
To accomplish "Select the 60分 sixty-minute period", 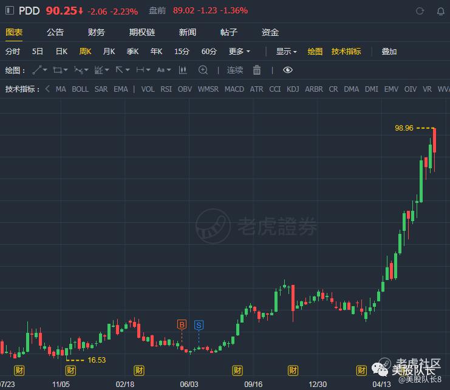I will pyautogui.click(x=209, y=52).
